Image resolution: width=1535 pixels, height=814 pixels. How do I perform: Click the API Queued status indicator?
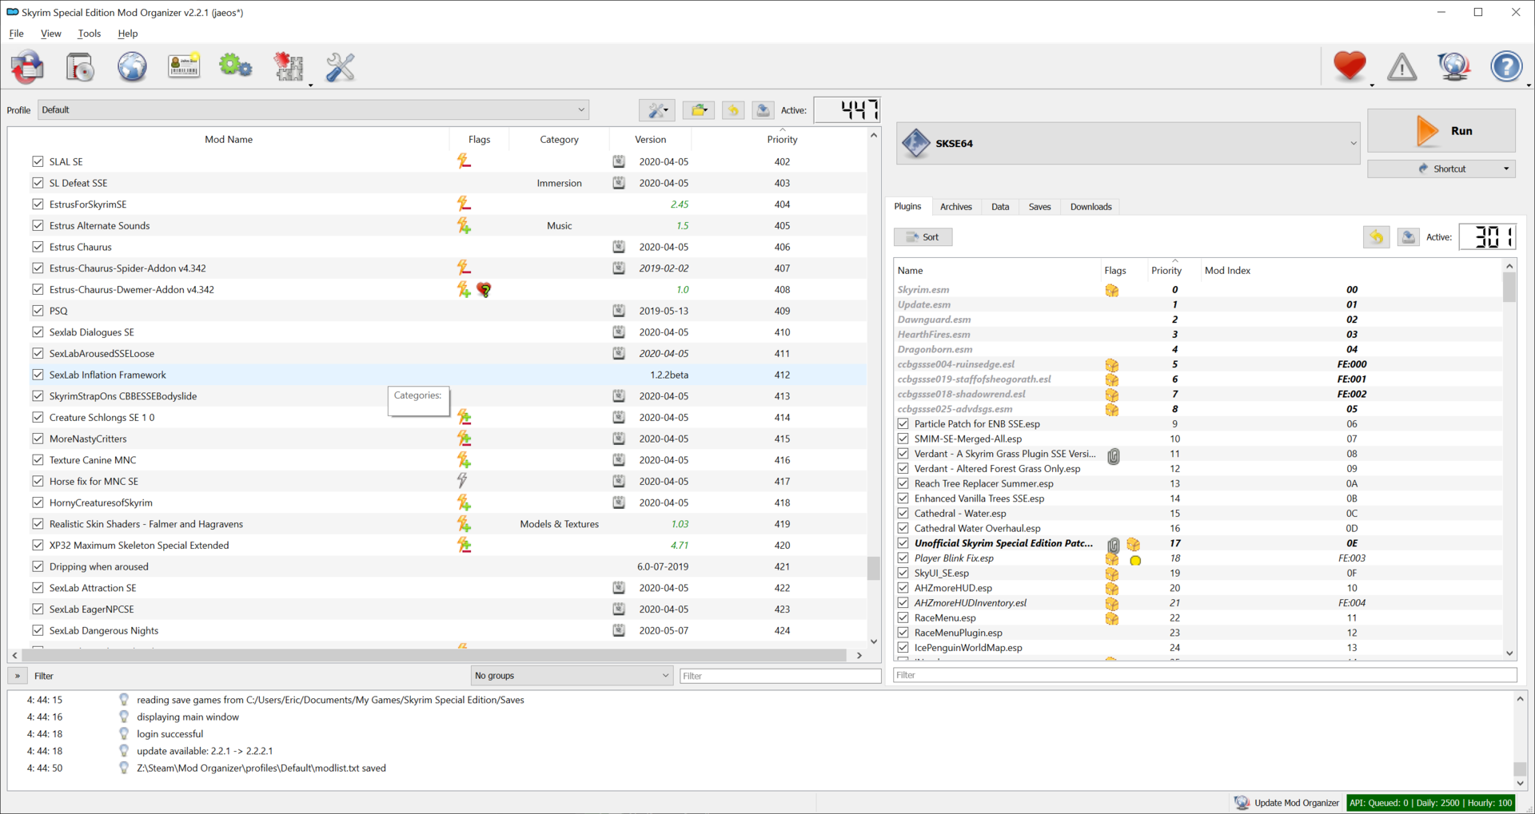click(x=1431, y=803)
